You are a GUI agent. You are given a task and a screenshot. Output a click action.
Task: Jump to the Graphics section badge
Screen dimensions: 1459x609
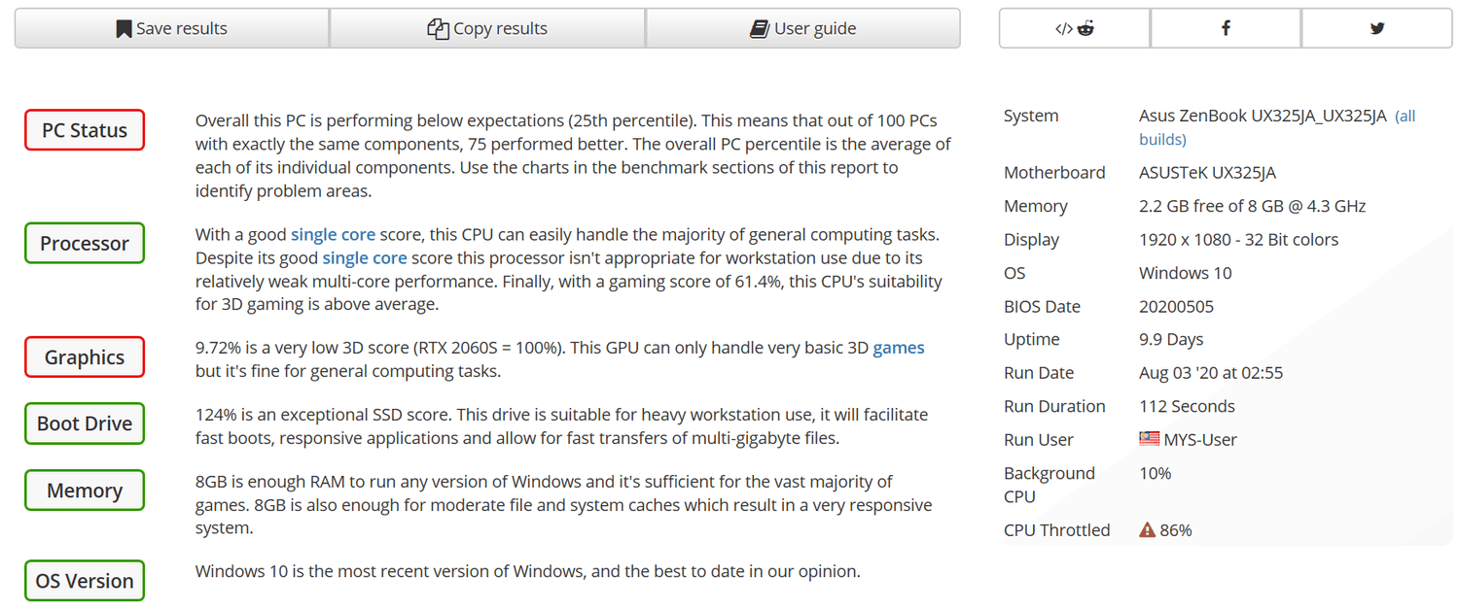pyautogui.click(x=85, y=356)
